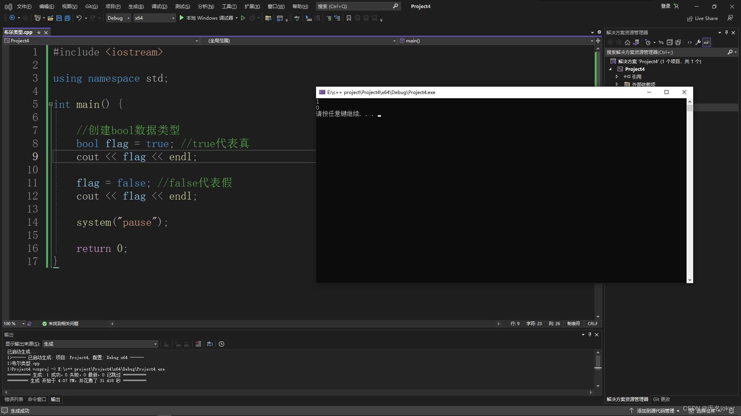Toggle word wrap in the output panel
The height and width of the screenshot is (416, 741).
(x=210, y=344)
